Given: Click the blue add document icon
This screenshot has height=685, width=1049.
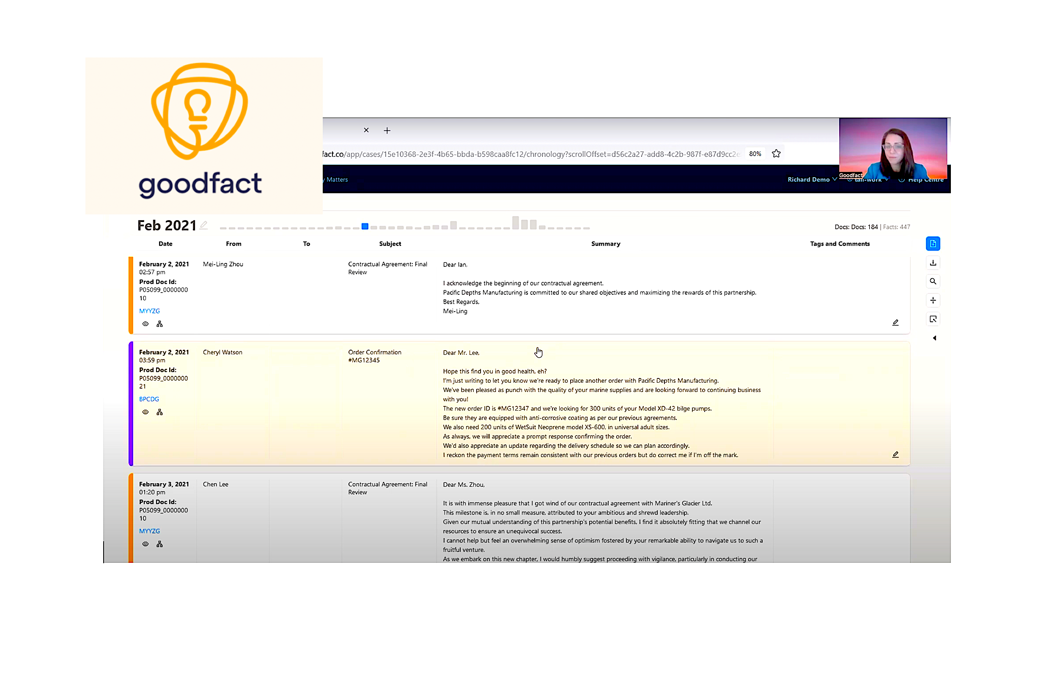Looking at the screenshot, I should tap(933, 244).
